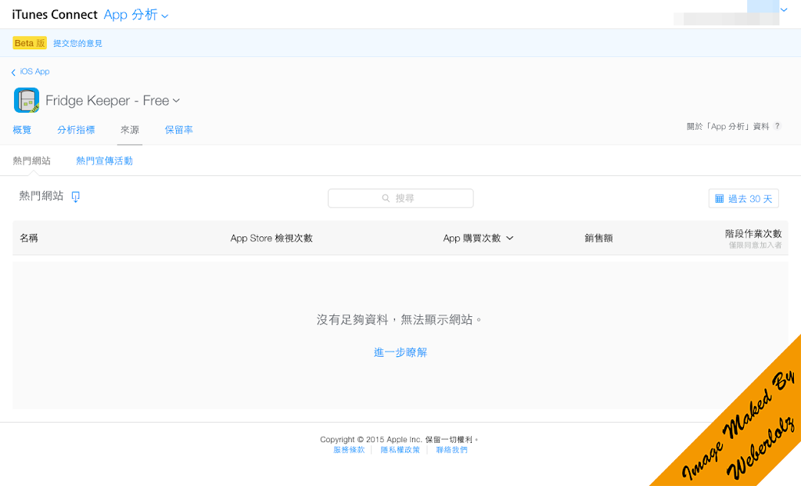Screen dimensions: 801x486
Task: Click the calendar icon in date range
Action: click(719, 199)
